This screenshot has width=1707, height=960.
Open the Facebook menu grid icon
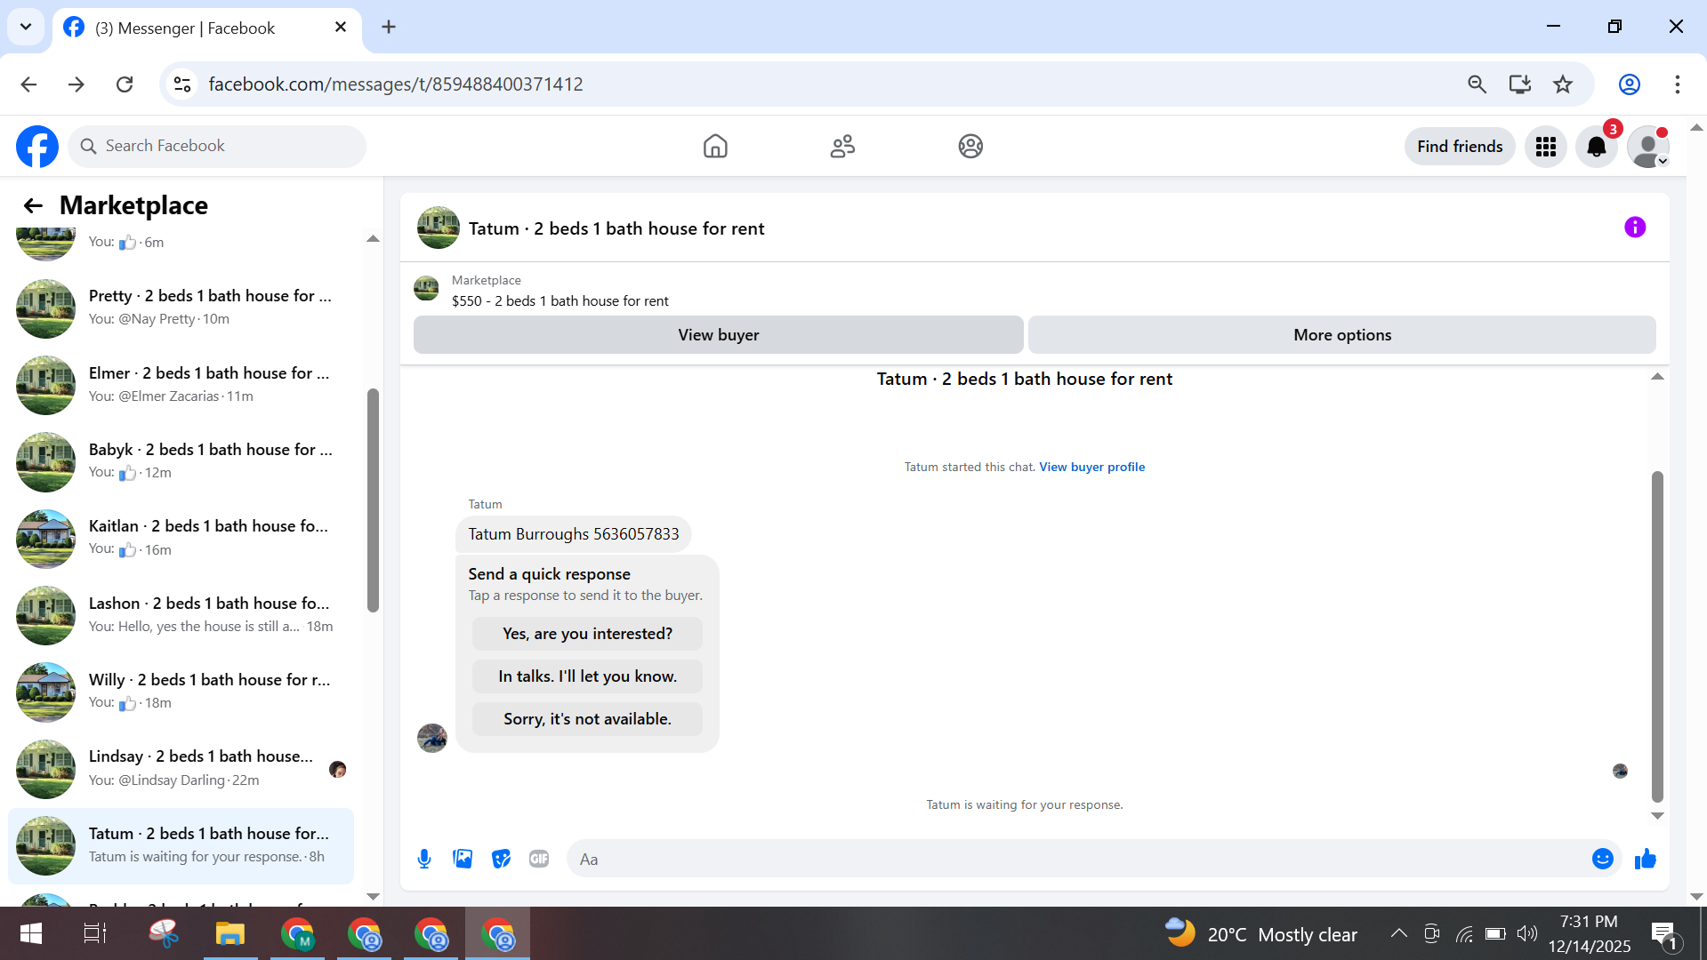click(1546, 147)
